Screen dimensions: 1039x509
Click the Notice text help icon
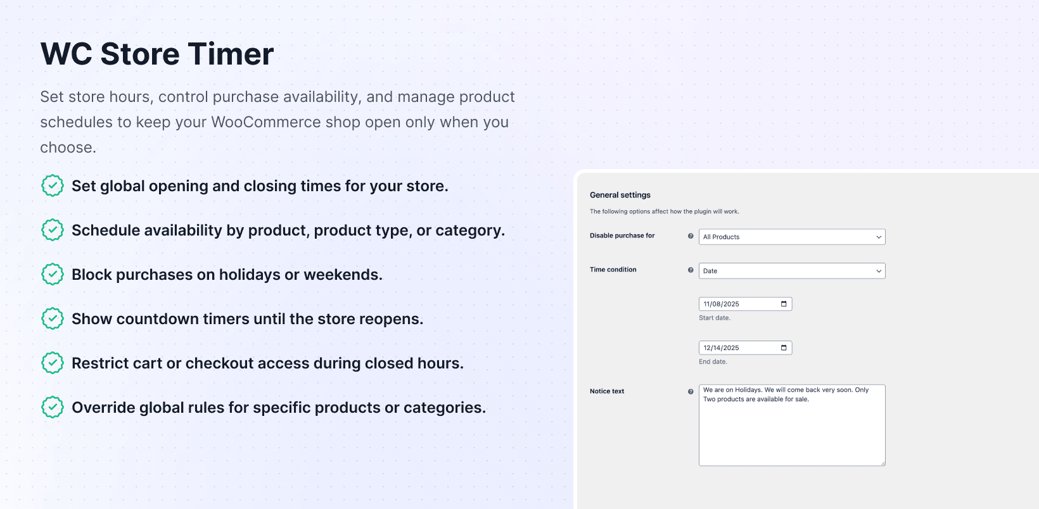tap(691, 391)
